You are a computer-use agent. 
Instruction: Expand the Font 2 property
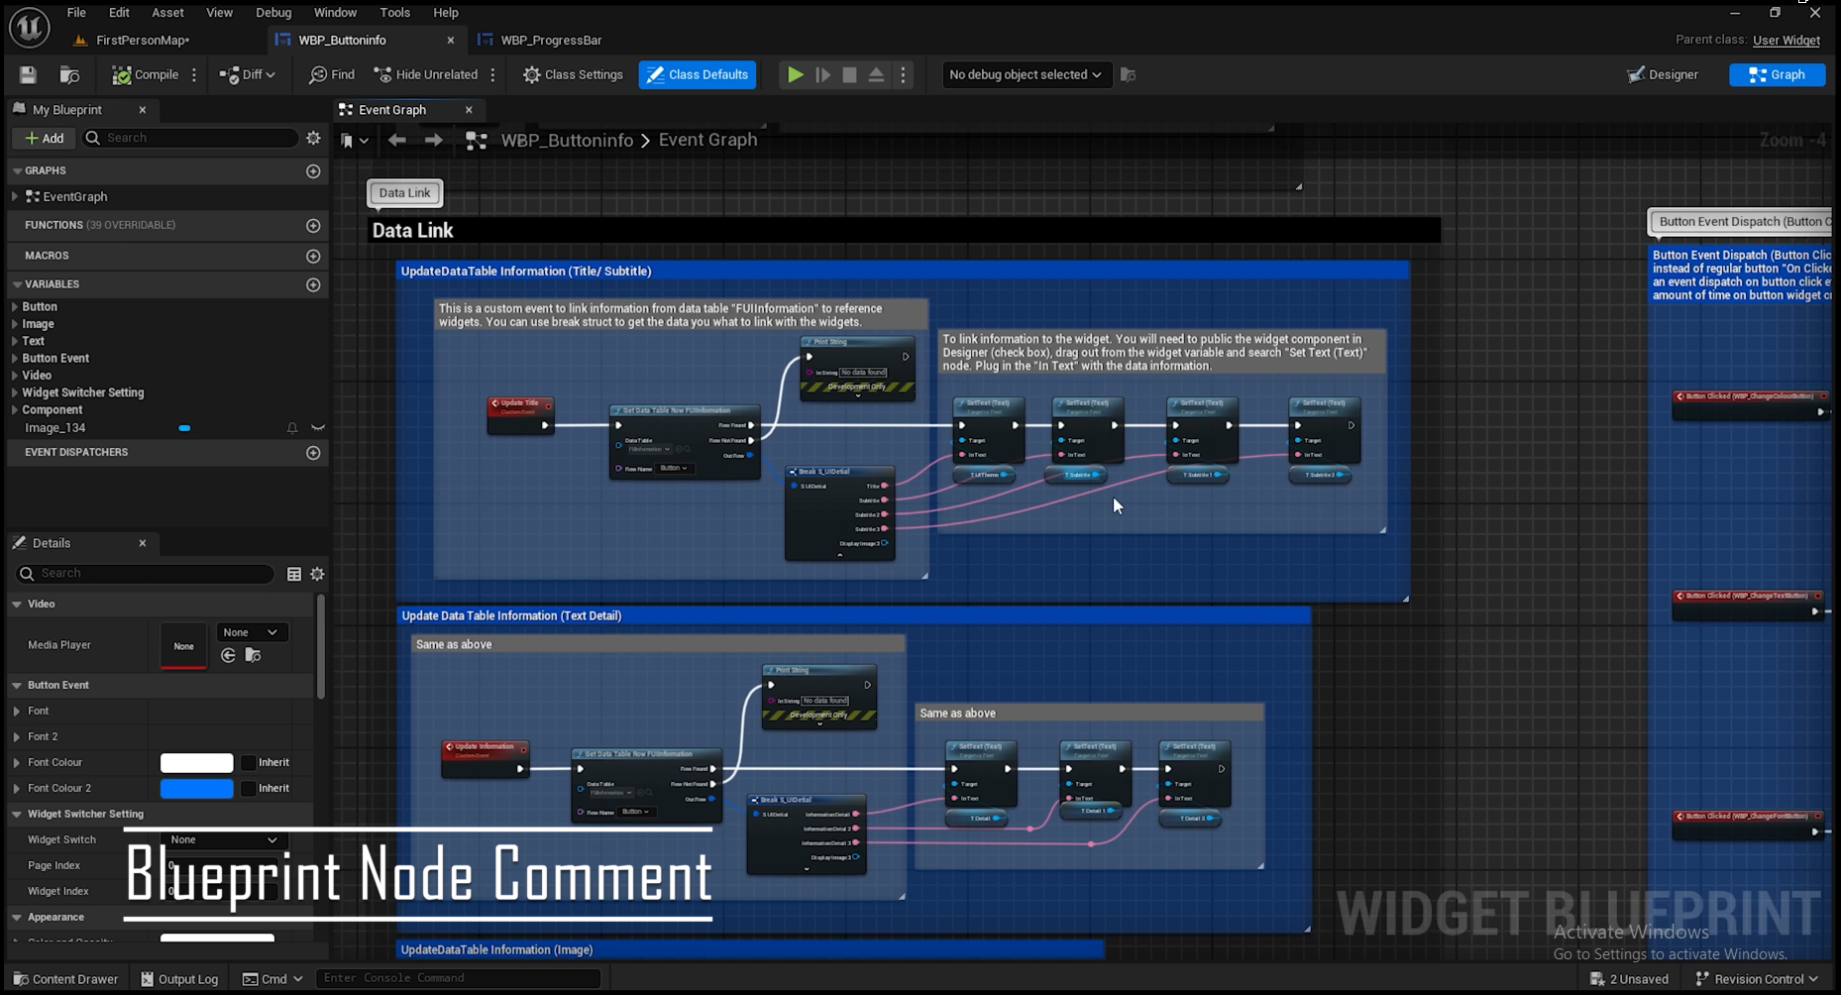coord(17,737)
